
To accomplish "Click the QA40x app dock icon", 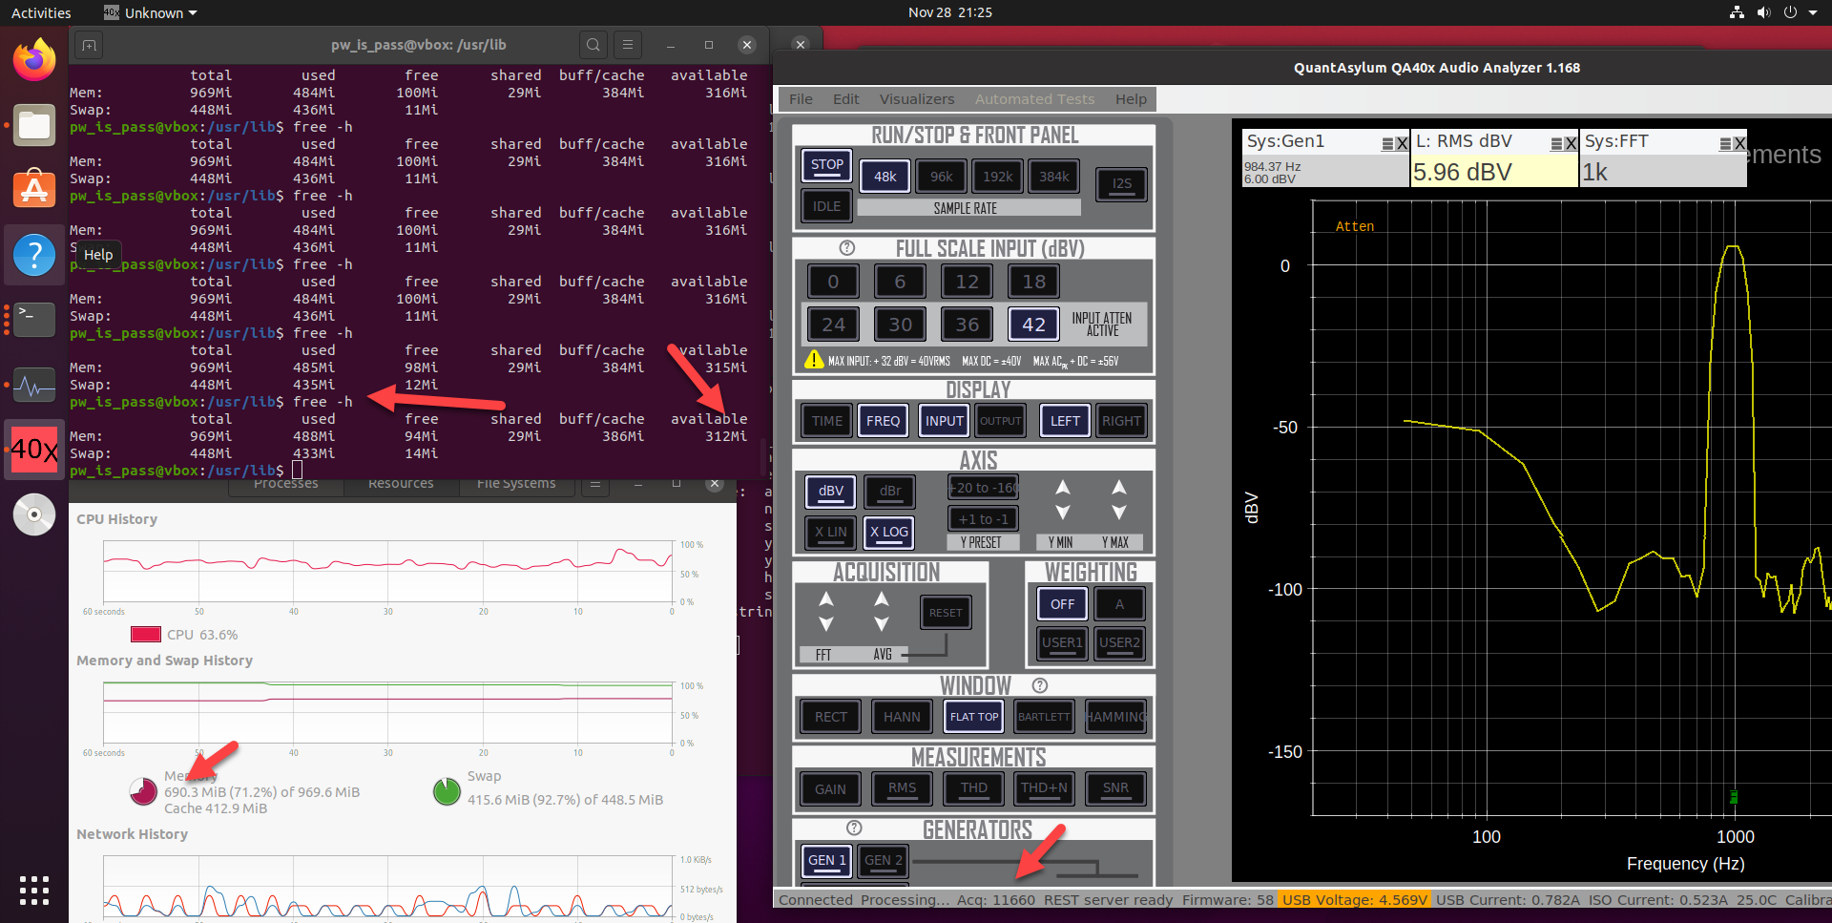I will (x=34, y=449).
